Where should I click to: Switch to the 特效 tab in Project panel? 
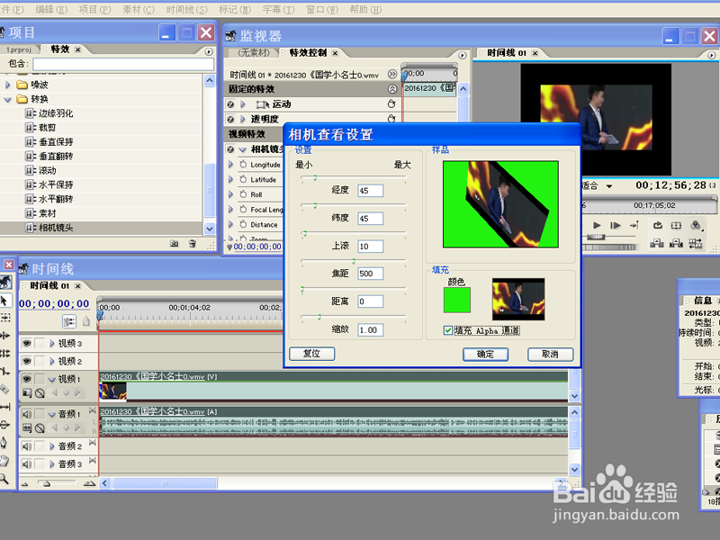[x=60, y=49]
